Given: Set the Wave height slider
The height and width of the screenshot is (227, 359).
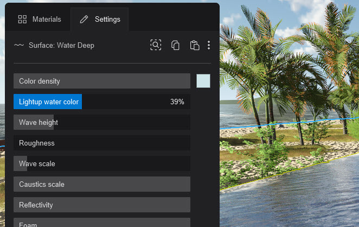Looking at the screenshot, I should (x=101, y=122).
